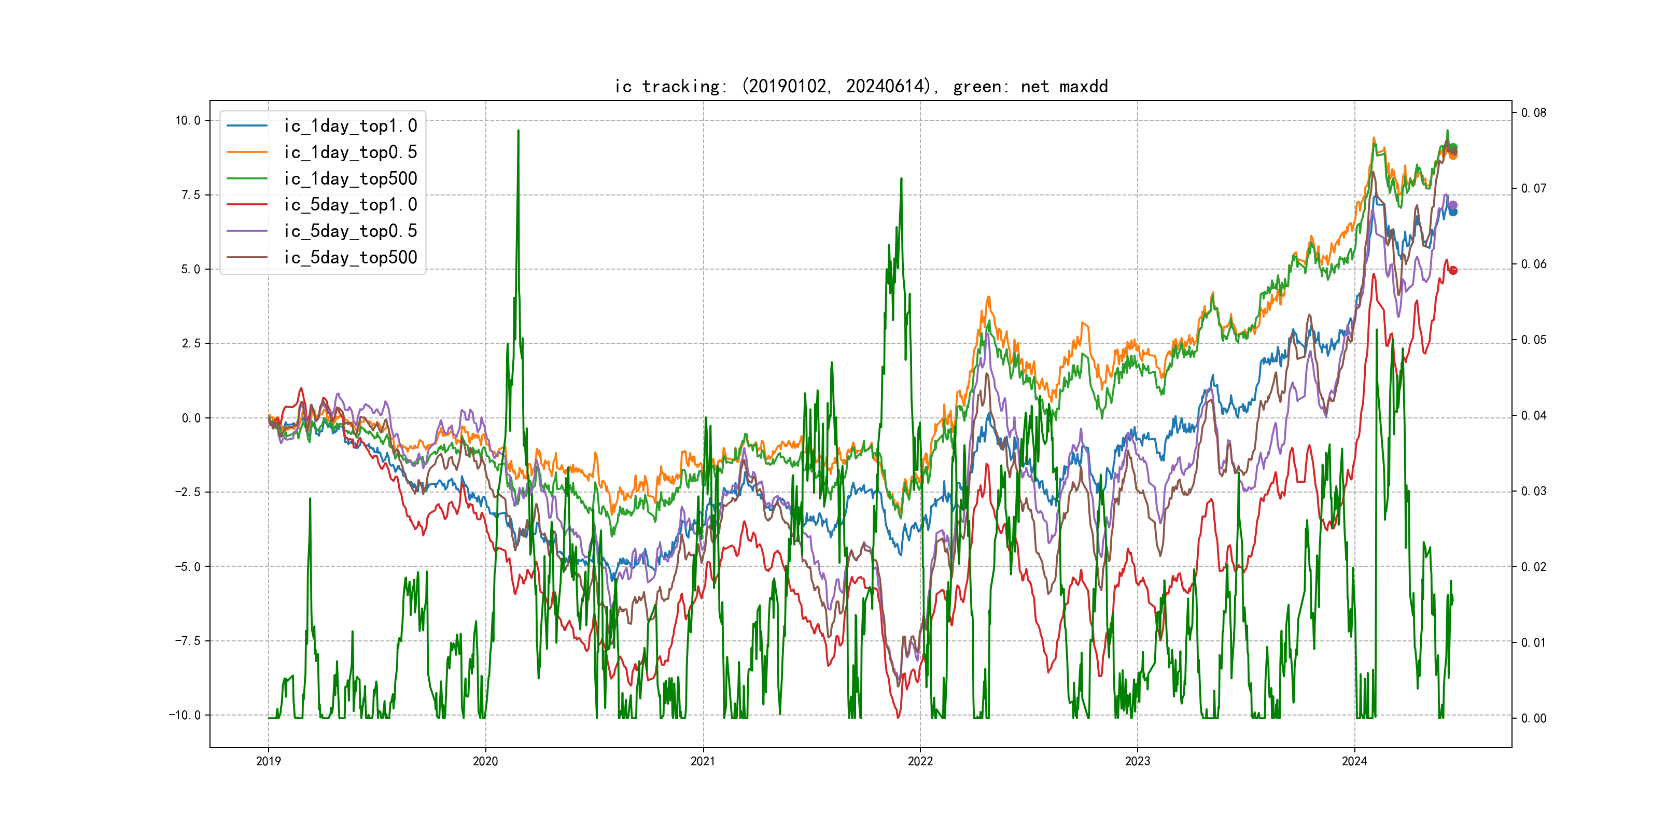Click the blue end-point marker dot
Image resolution: width=1680 pixels, height=840 pixels.
click(1452, 212)
